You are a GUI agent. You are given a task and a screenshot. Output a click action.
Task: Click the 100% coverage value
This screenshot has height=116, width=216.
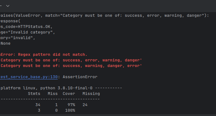(x=70, y=110)
